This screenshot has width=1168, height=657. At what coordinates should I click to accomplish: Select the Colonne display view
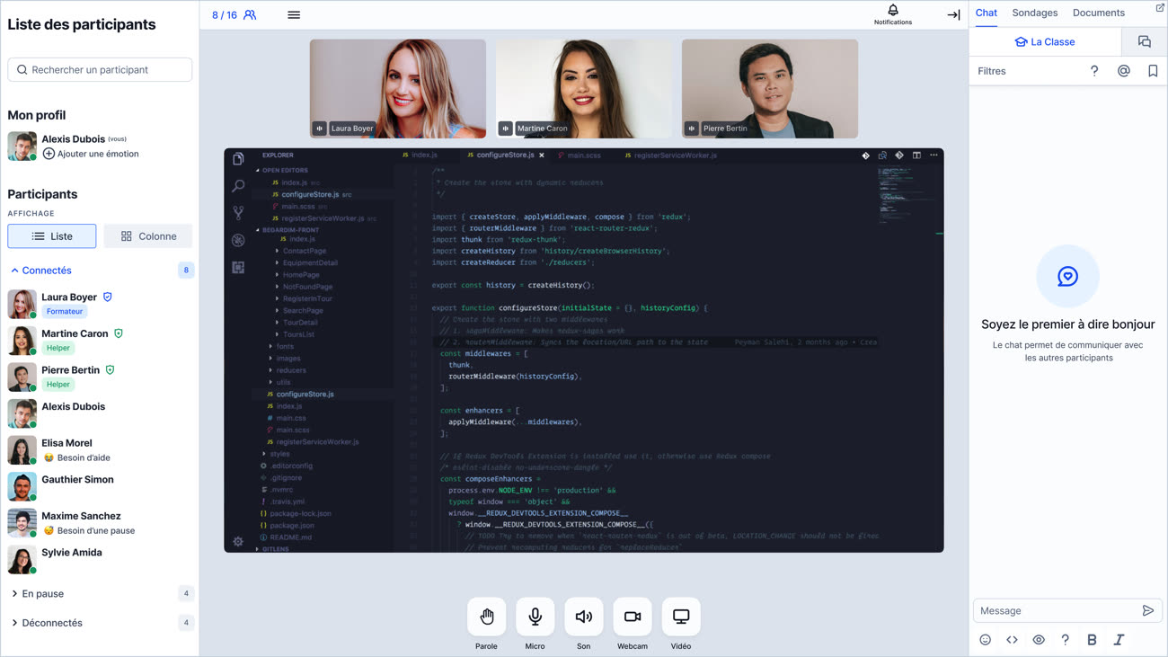148,236
